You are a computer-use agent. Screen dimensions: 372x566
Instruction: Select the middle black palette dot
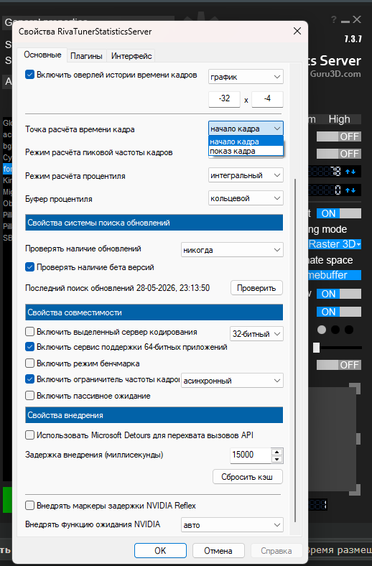(x=335, y=330)
